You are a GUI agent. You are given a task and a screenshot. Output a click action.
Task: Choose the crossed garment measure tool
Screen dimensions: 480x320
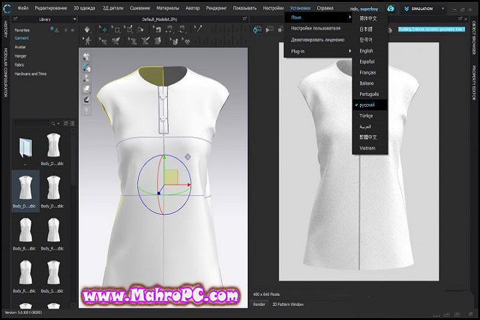[x=145, y=41]
